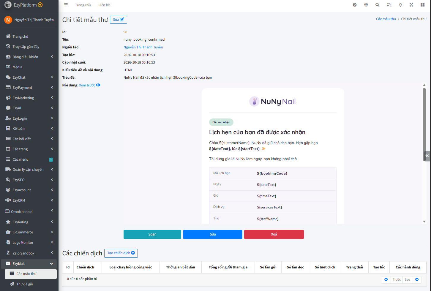The height and width of the screenshot is (291, 431).
Task: Click the Tạo chiến dịch button
Action: tap(121, 253)
